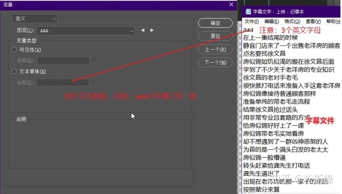The height and width of the screenshot is (194, 342).
Task: Click line '在上一集结尾的时候' in Notepad
Action: click(x=271, y=38)
